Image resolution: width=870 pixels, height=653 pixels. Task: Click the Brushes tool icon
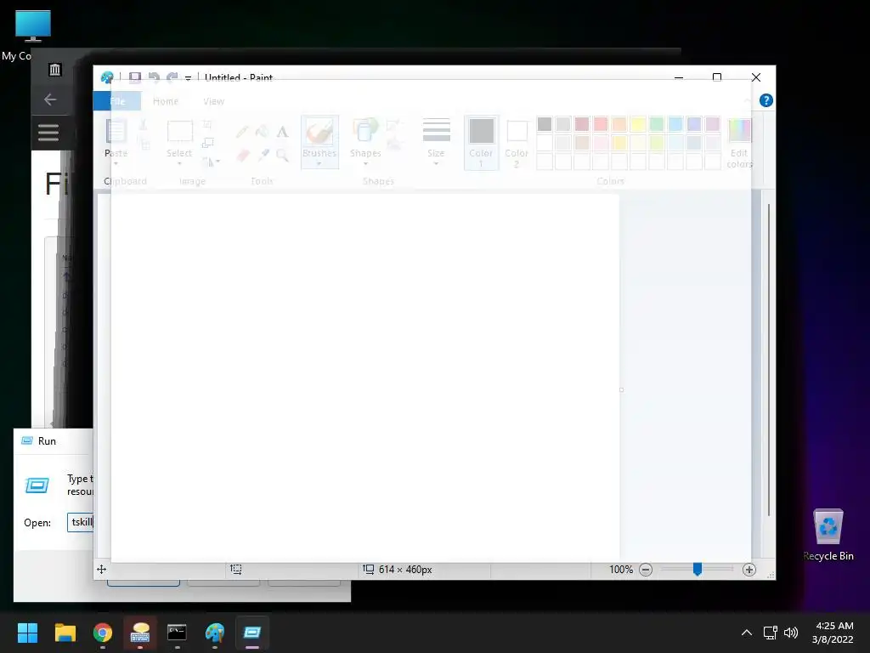319,133
